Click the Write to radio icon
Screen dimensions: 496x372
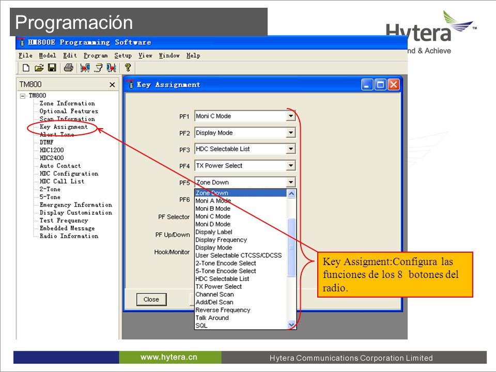click(112, 67)
